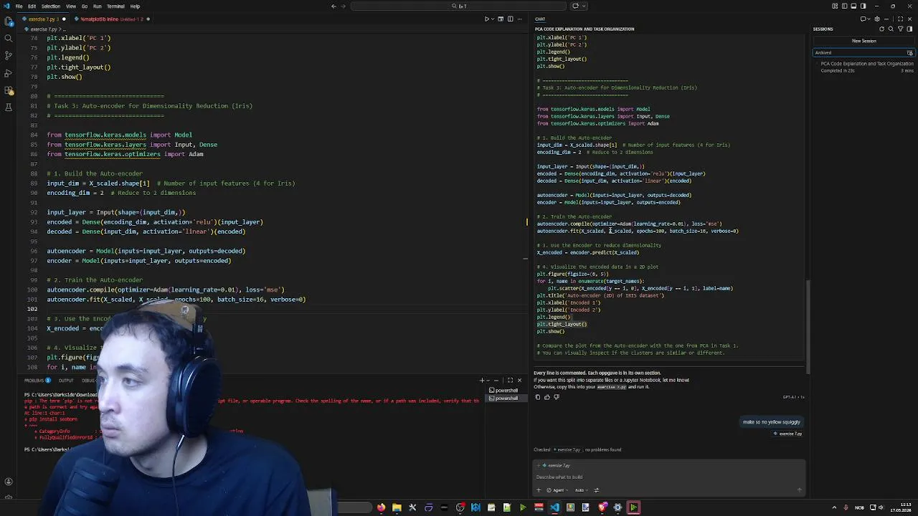The image size is (918, 516).
Task: Maximize the chat panel
Action: [900, 19]
